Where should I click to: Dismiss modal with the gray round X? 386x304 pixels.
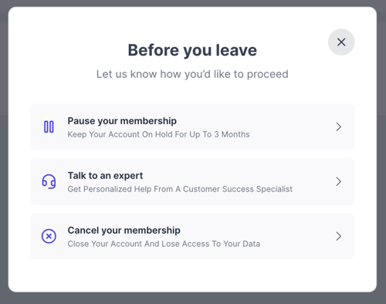click(x=341, y=42)
